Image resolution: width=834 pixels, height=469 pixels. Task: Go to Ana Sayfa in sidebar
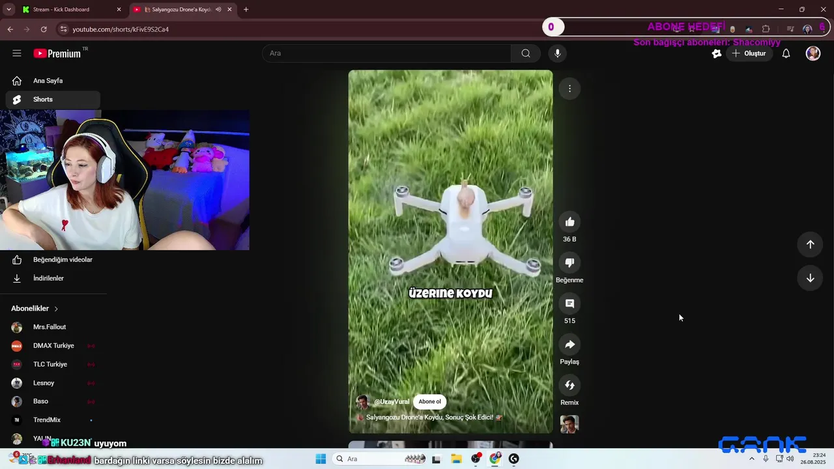[x=53, y=81]
